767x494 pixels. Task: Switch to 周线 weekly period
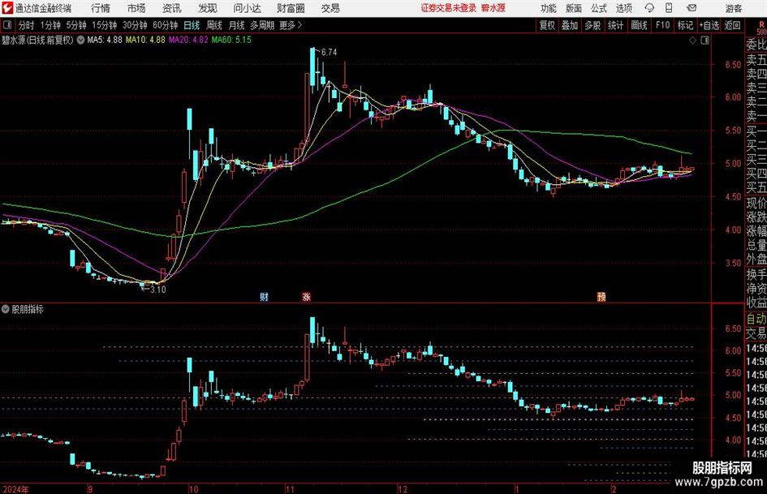(x=214, y=25)
